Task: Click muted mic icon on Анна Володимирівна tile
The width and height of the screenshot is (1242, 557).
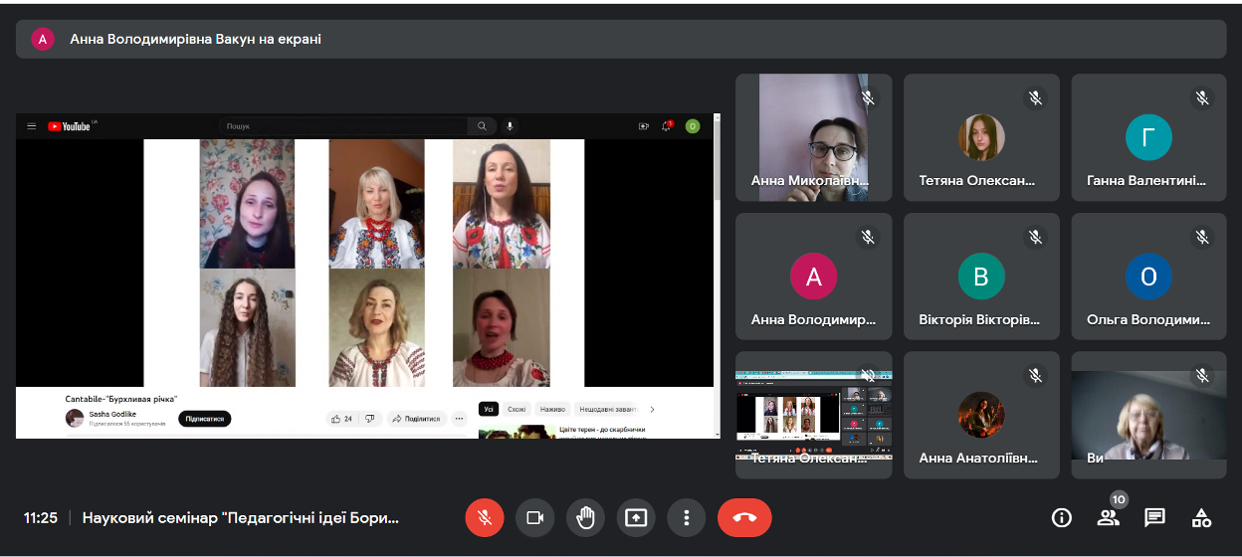Action: click(868, 238)
